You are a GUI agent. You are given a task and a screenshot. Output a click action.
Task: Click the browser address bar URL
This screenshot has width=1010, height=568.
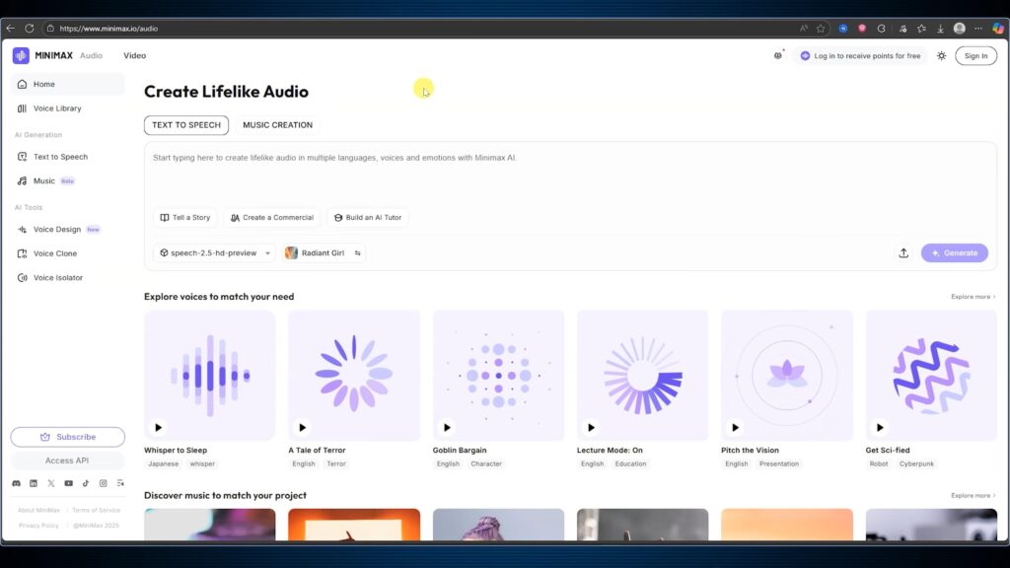[x=108, y=29]
